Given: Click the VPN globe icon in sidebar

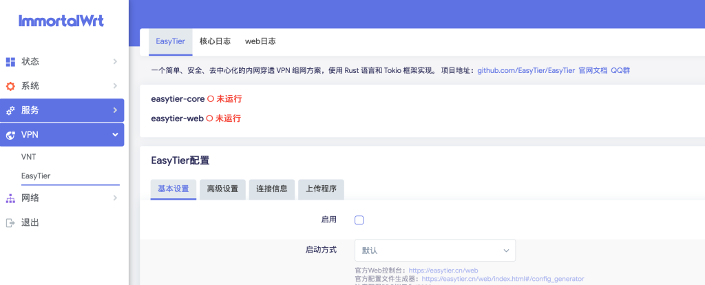Looking at the screenshot, I should (10, 135).
